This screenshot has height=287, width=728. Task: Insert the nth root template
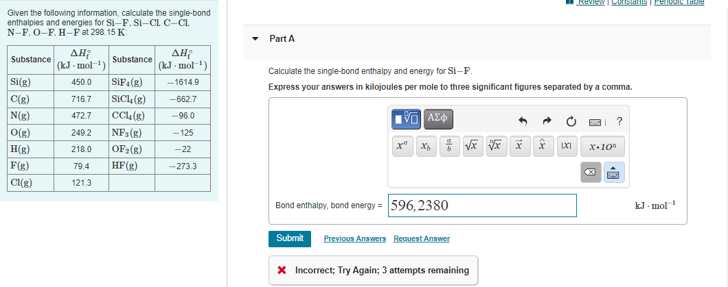(495, 147)
